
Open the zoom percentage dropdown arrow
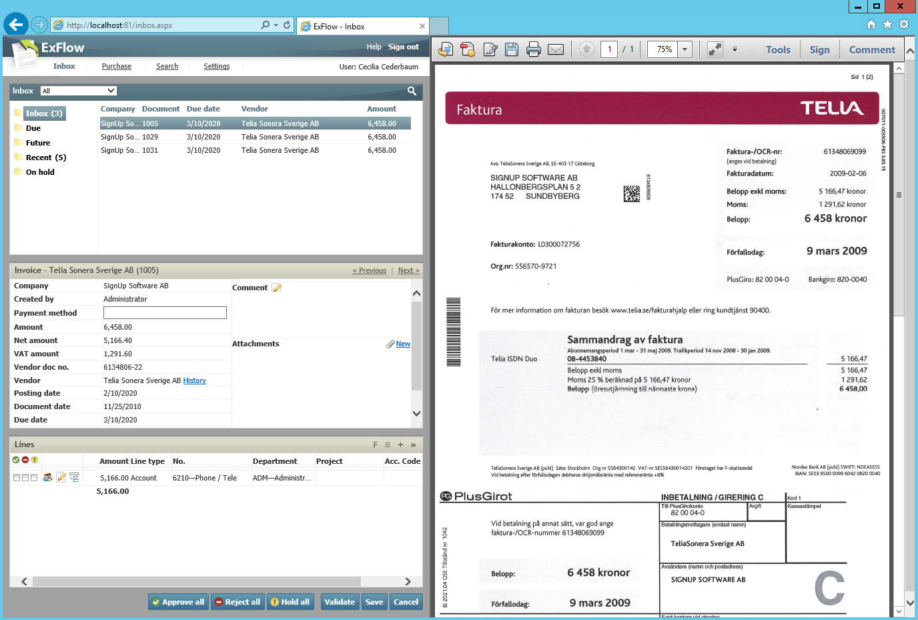pyautogui.click(x=684, y=49)
